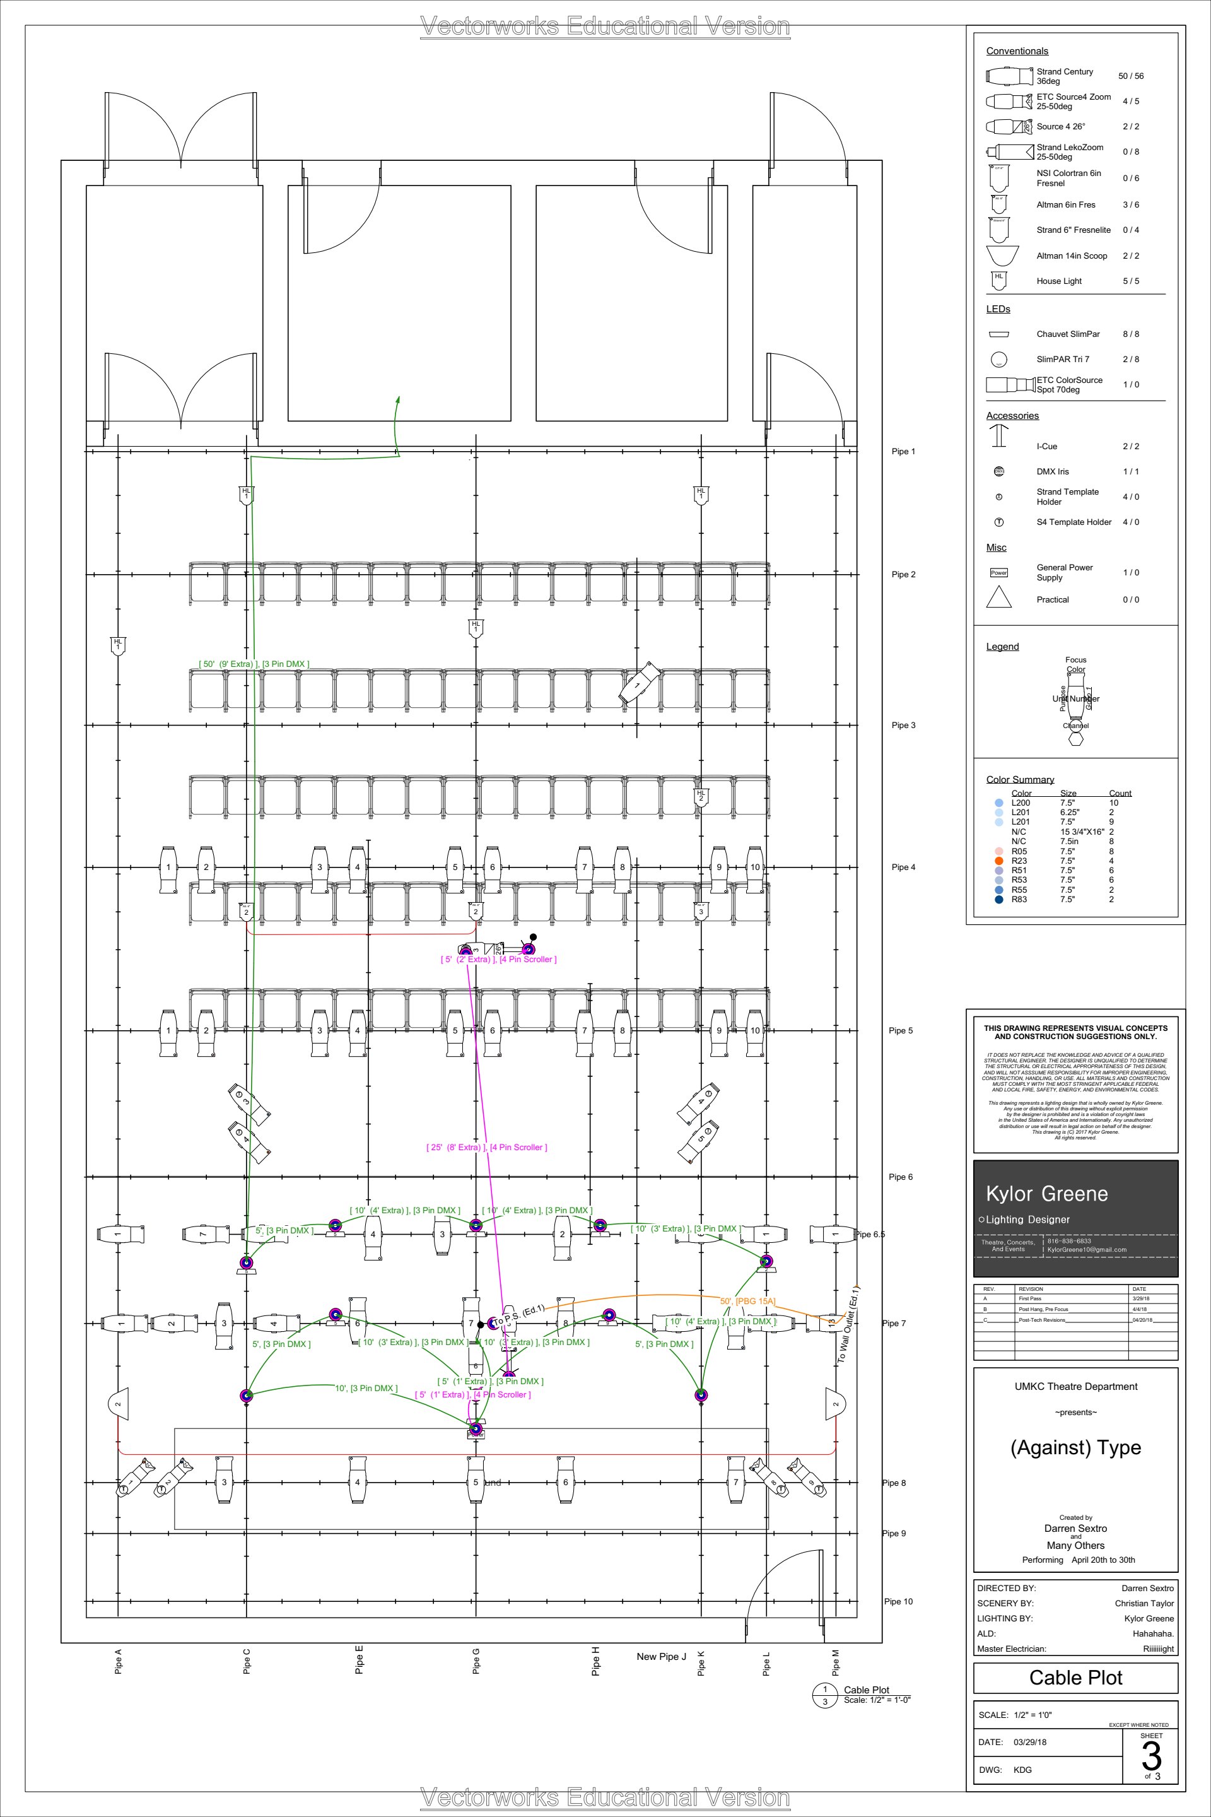Click the Practical triangle symbol
1211x1817 pixels.
(x=998, y=597)
